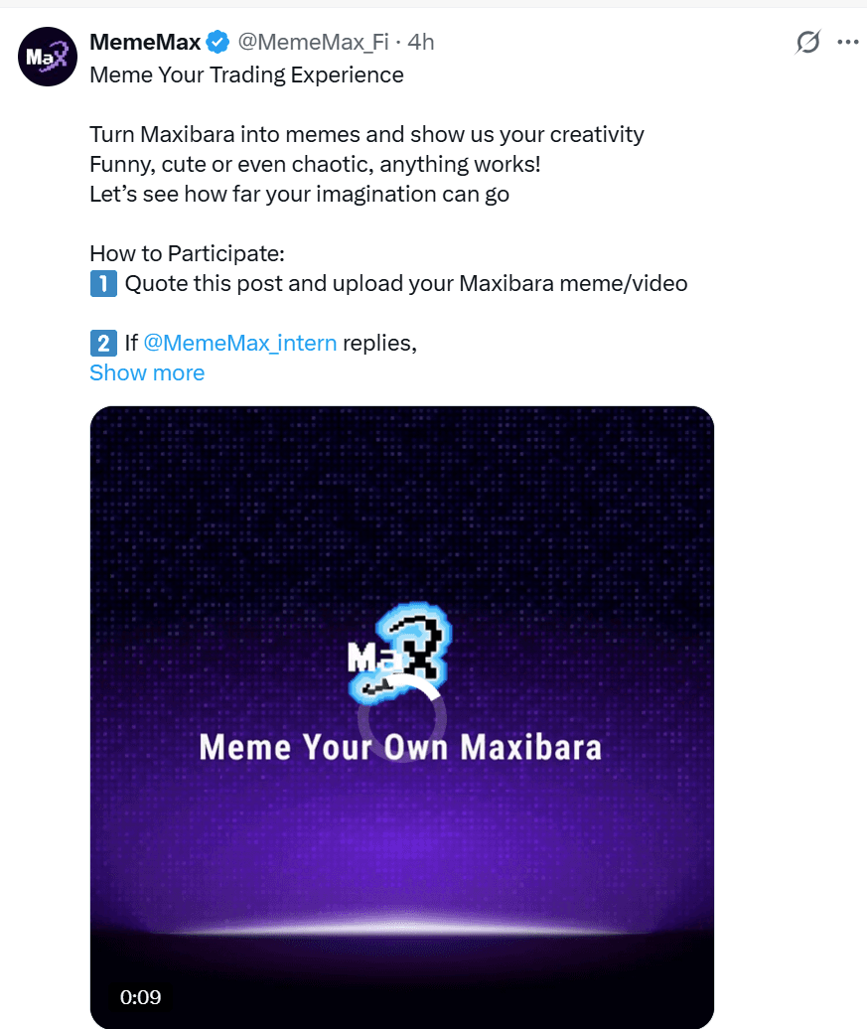Select the Grok actions icon
This screenshot has width=867, height=1029.
[x=807, y=42]
